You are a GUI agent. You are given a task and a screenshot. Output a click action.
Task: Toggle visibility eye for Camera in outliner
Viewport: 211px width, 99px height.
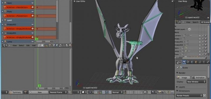pos(200,36)
